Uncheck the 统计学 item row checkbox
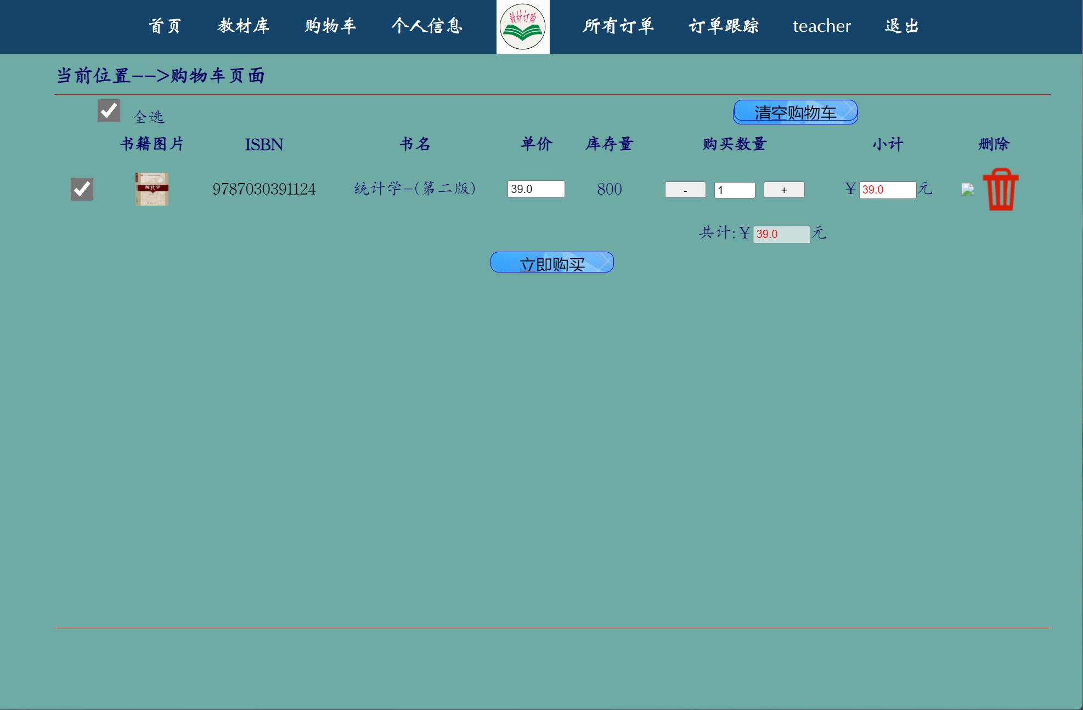Viewport: 1083px width, 710px height. pos(81,189)
